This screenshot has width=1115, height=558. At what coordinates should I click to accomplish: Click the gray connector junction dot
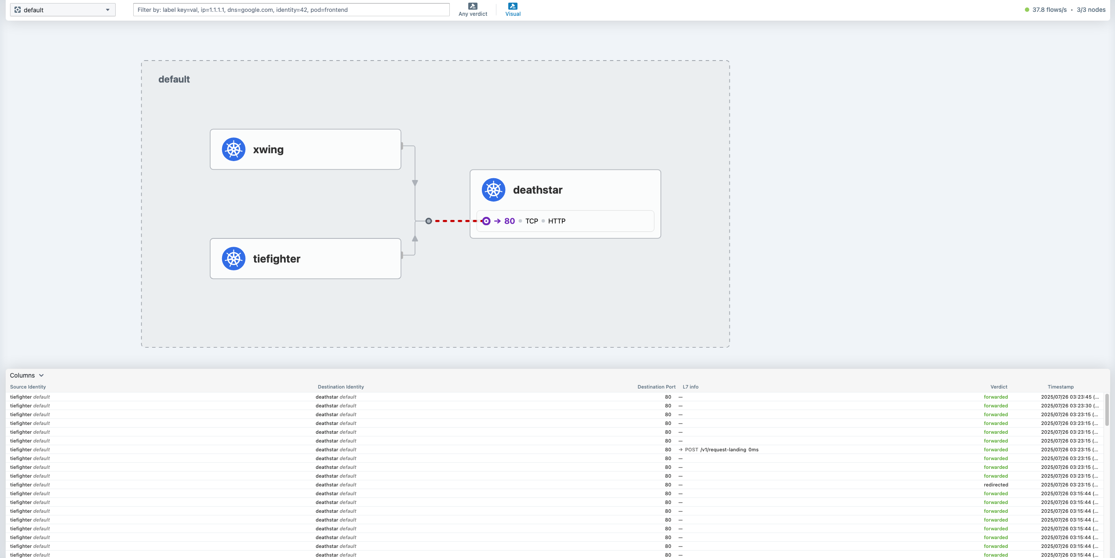point(429,221)
